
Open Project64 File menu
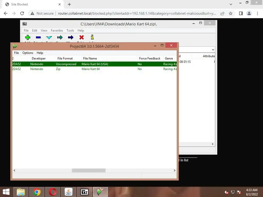click(x=16, y=53)
